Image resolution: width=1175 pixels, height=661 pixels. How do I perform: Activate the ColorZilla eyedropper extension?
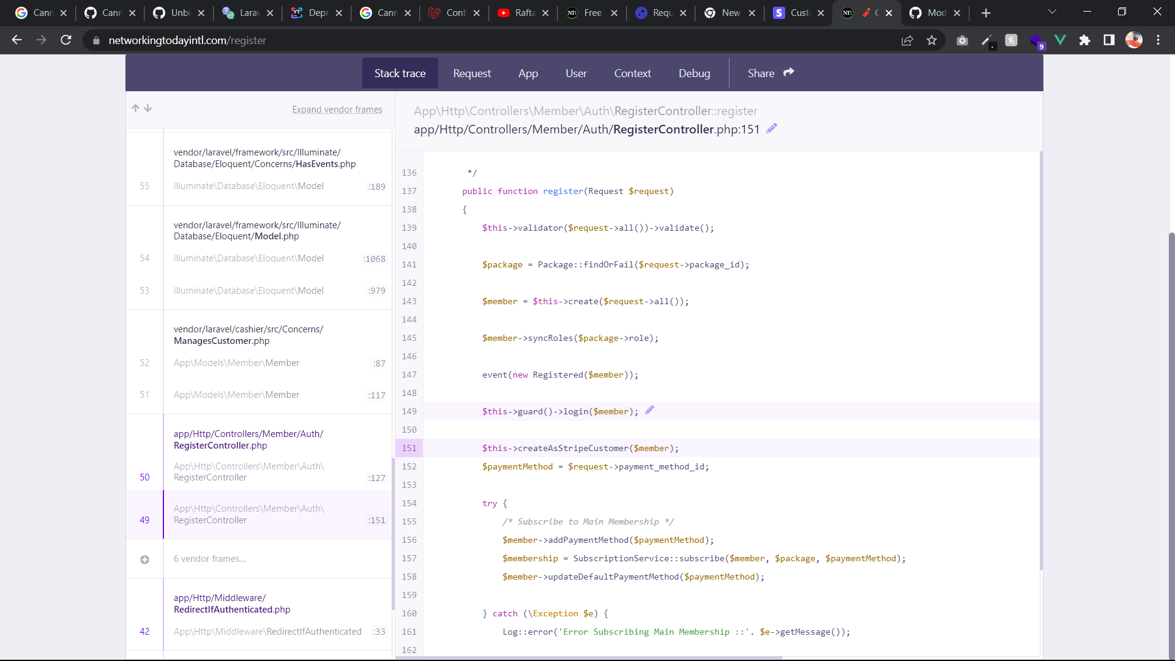[987, 40]
